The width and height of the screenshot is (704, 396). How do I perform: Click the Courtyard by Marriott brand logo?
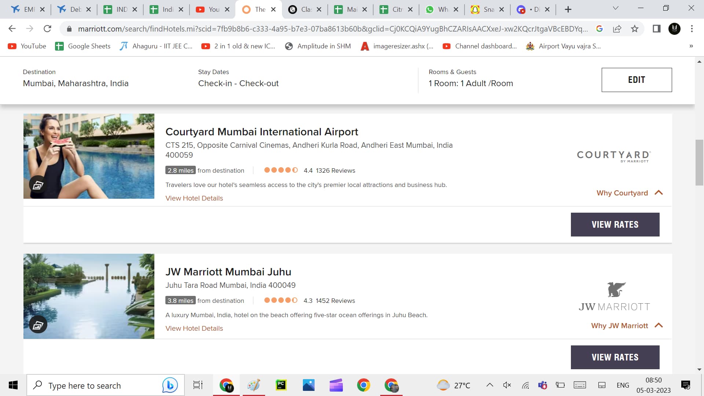click(614, 156)
